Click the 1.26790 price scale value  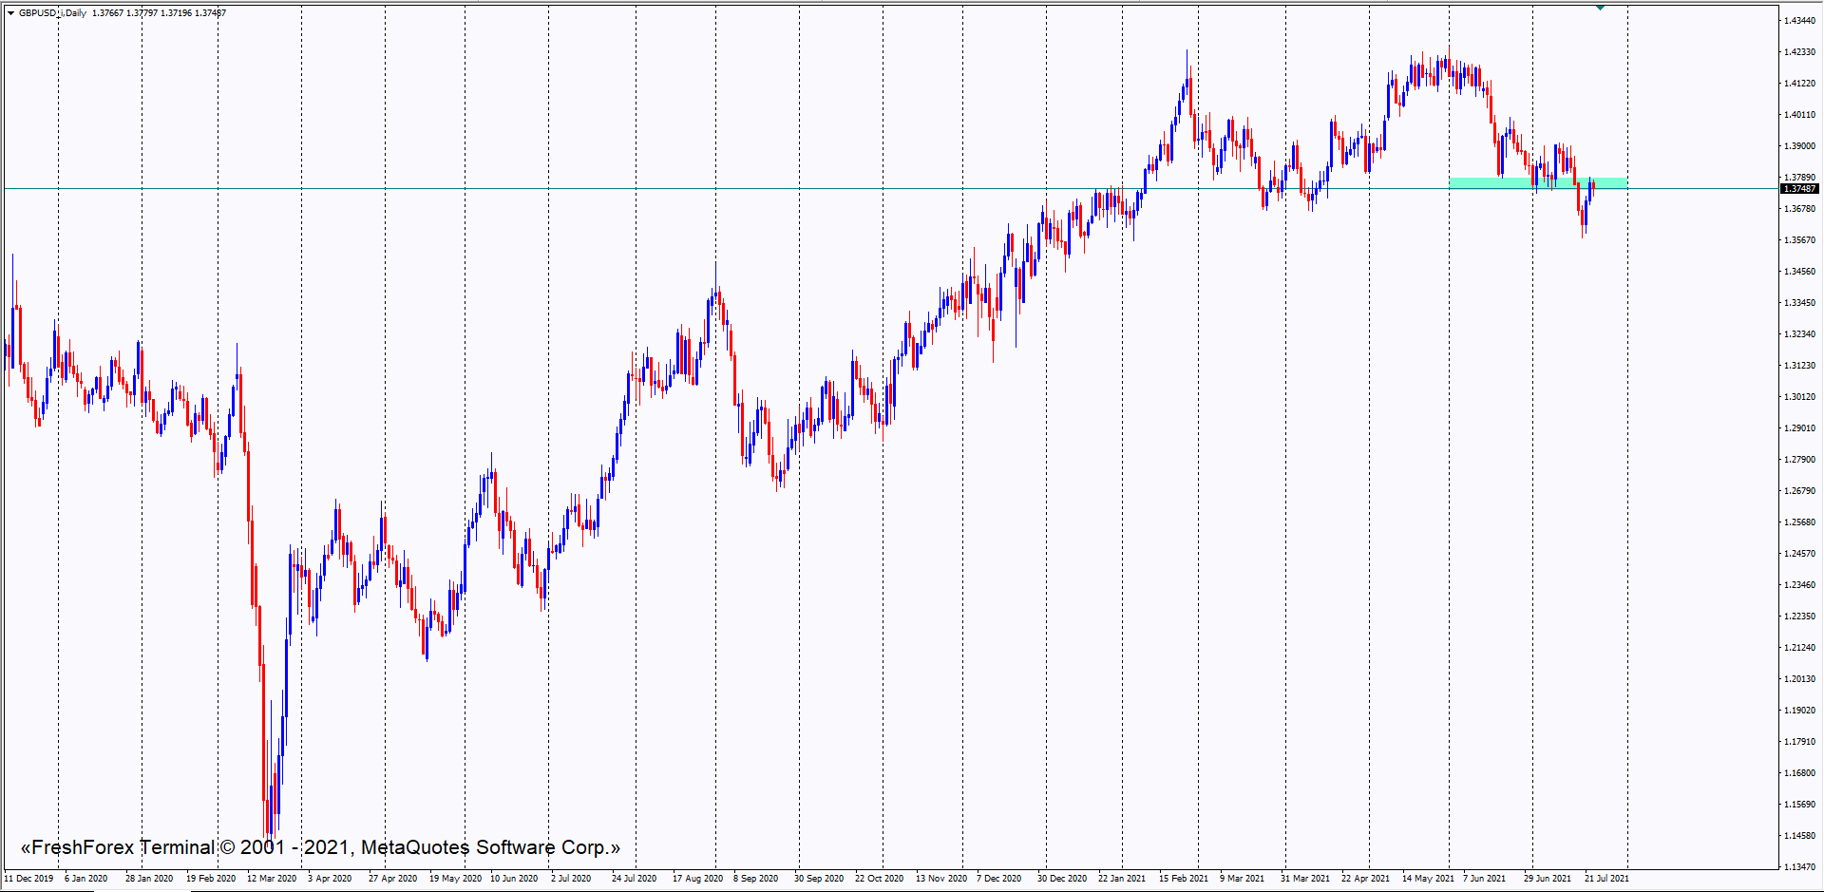point(1799,491)
